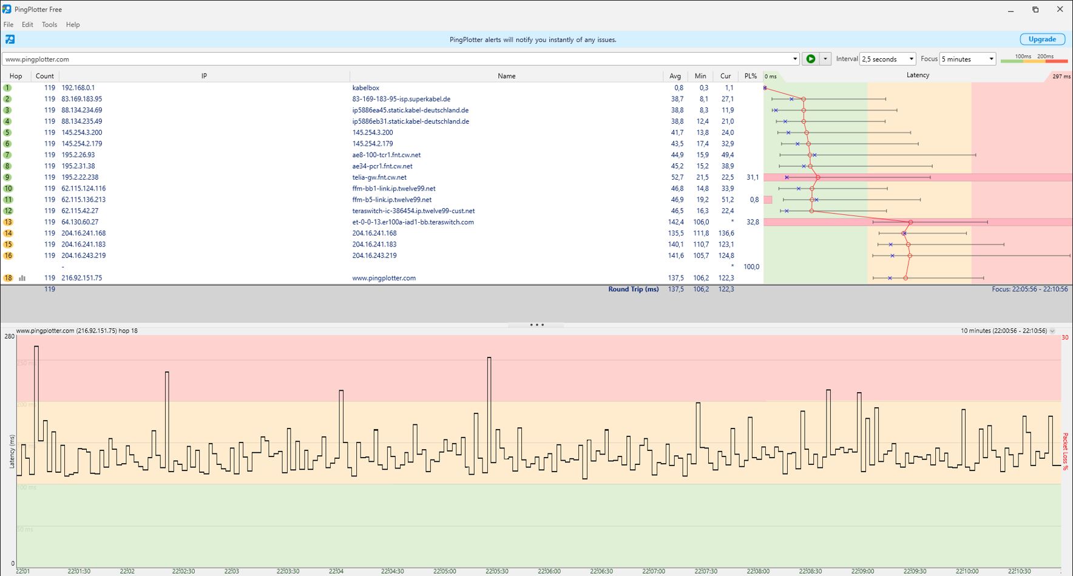The height and width of the screenshot is (576, 1073).
Task: Click the three-dot panel splitter handle
Action: 536,325
